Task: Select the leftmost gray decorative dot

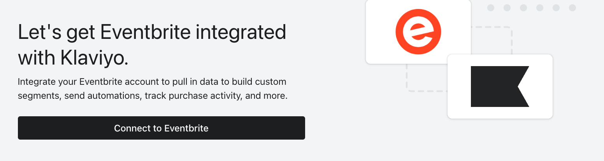Action: point(491,8)
